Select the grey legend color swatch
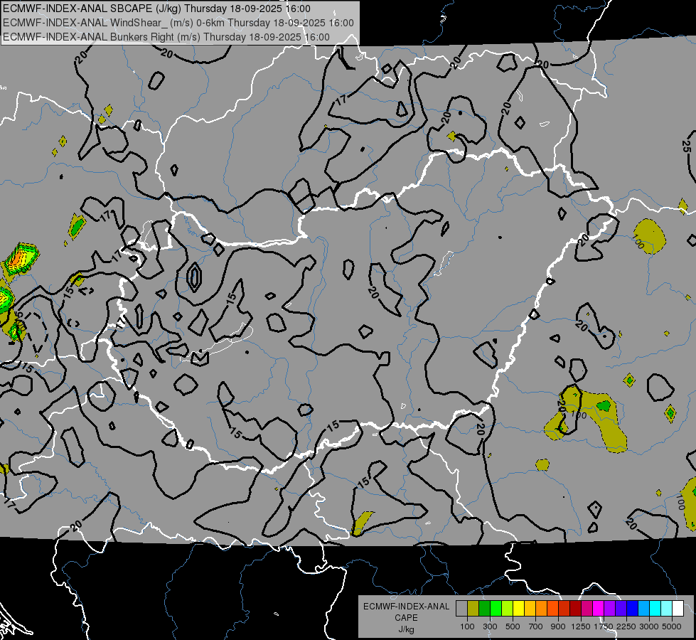696x640 pixels. (x=462, y=609)
